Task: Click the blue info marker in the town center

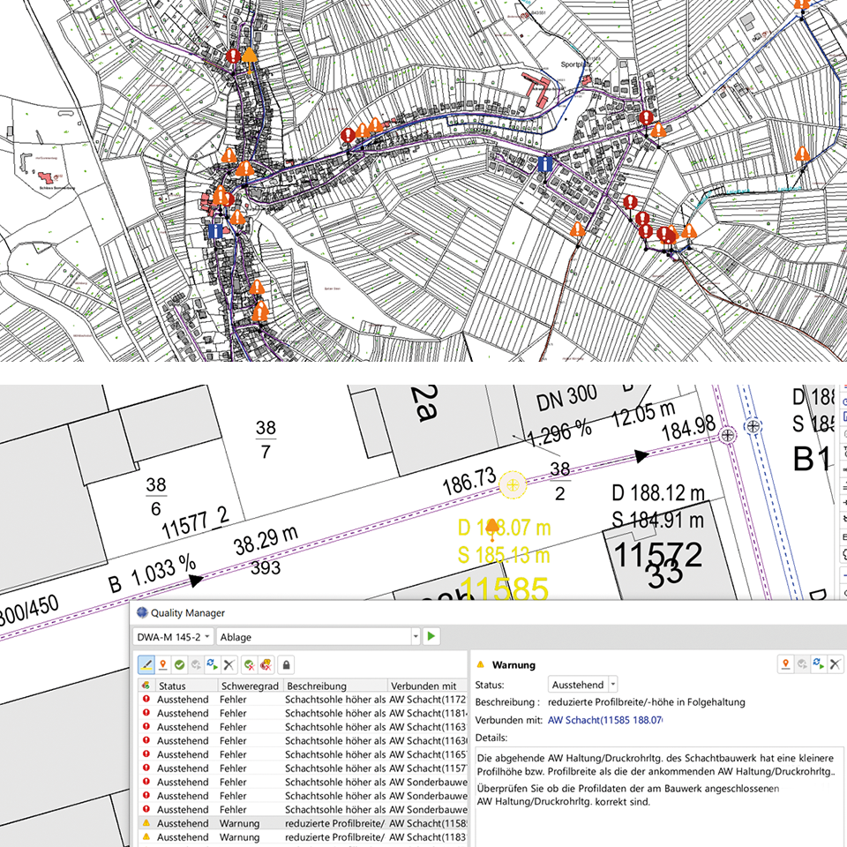Action: [546, 163]
